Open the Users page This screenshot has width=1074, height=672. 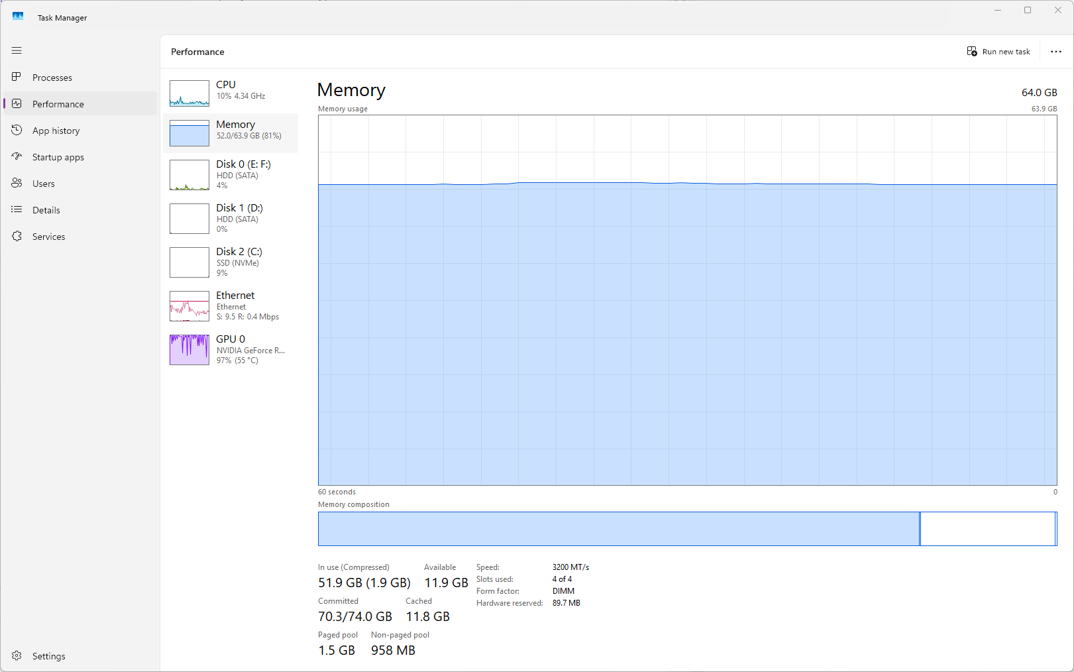coord(44,184)
